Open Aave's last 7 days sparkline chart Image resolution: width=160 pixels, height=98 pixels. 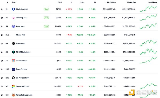148,26
